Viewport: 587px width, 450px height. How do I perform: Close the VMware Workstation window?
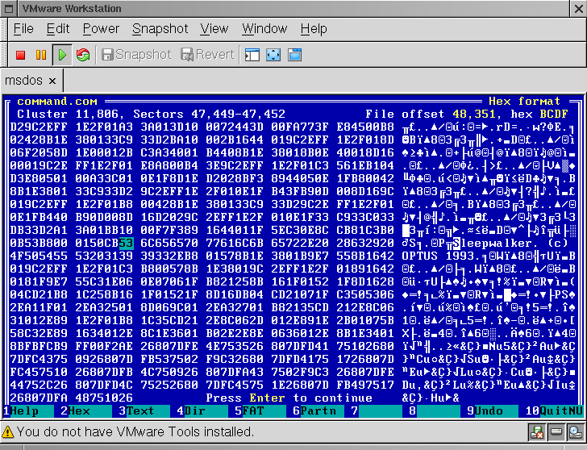pos(578,9)
